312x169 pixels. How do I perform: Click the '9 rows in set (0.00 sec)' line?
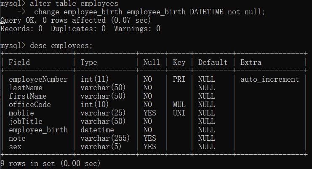(x=51, y=164)
